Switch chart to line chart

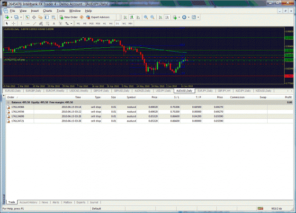tap(138, 17)
